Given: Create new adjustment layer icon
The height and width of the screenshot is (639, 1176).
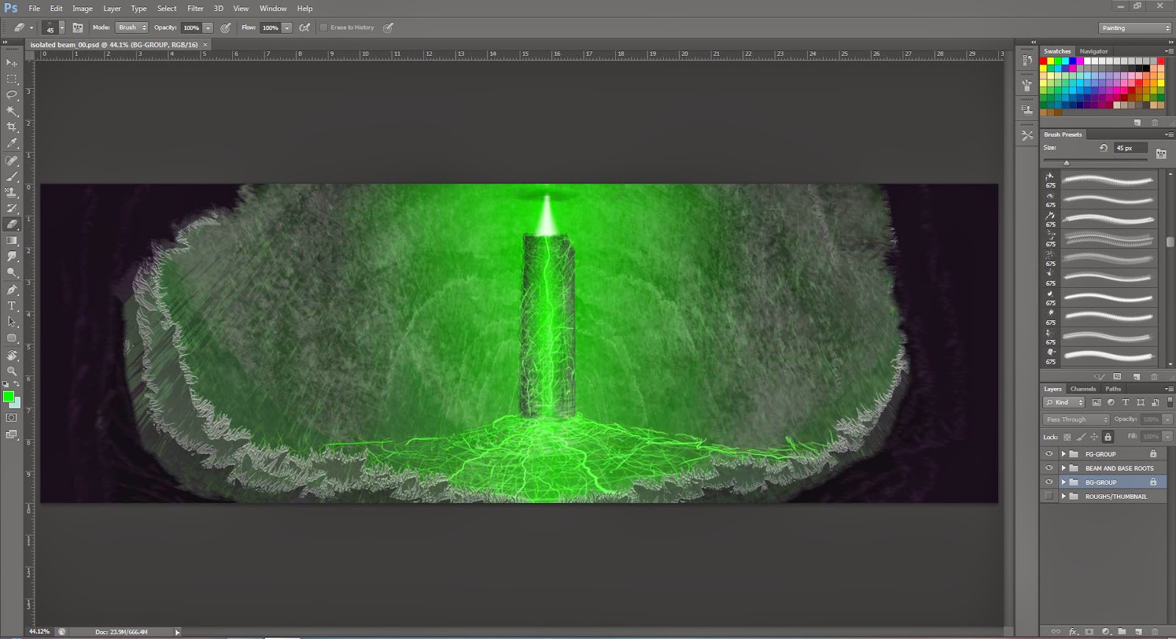Looking at the screenshot, I should (1105, 632).
